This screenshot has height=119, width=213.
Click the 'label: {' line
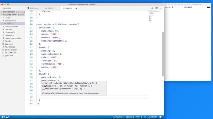44,47
